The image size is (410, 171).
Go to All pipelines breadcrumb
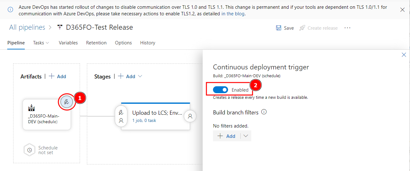pos(27,28)
